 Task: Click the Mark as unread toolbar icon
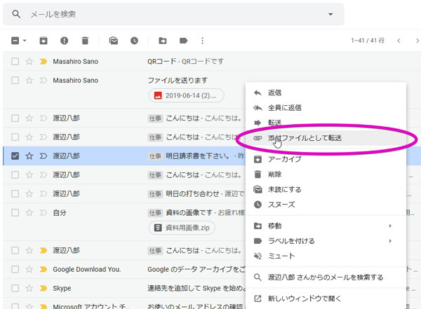coord(114,41)
